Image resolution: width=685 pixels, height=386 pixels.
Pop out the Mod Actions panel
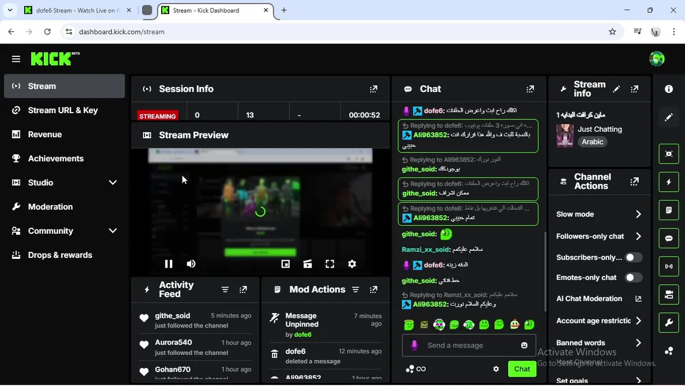[373, 289]
